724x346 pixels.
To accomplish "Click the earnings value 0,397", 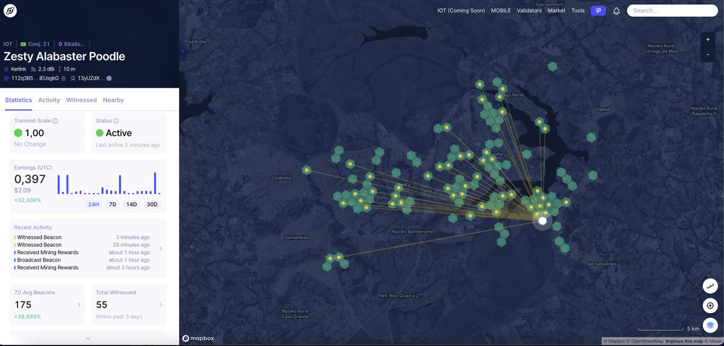I will coord(30,179).
